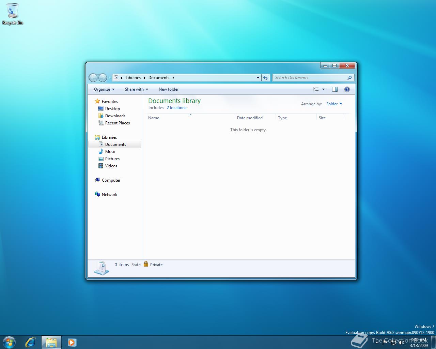Click the library icon in address bar
436x349 pixels.
pos(116,78)
